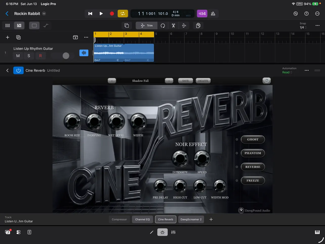Adjust the INTENSITY knob
This screenshot has width=325, height=244.
click(x=180, y=159)
